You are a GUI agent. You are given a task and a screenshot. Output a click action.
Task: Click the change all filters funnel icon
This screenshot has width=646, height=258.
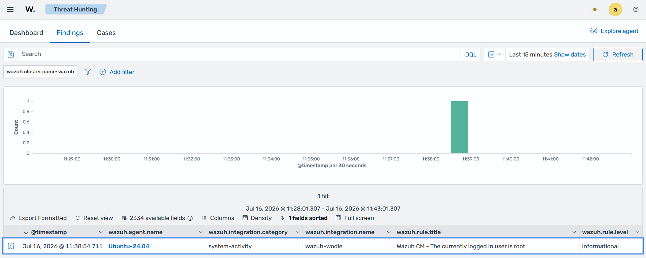point(88,72)
